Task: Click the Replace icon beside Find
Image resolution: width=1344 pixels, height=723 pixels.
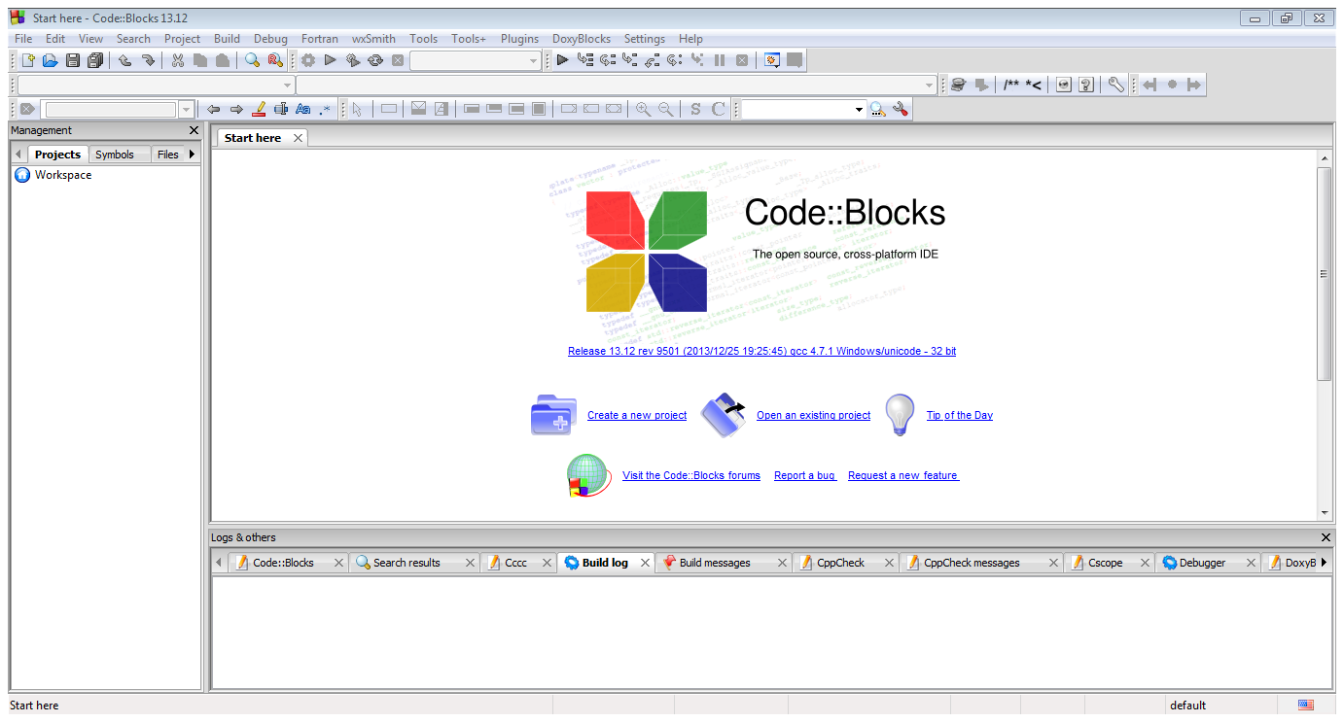Action: (275, 60)
